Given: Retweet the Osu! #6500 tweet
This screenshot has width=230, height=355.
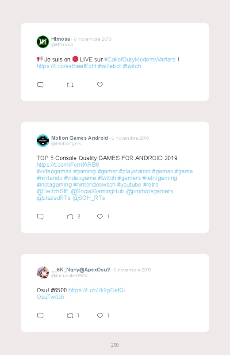Looking at the screenshot, I should coord(70,316).
